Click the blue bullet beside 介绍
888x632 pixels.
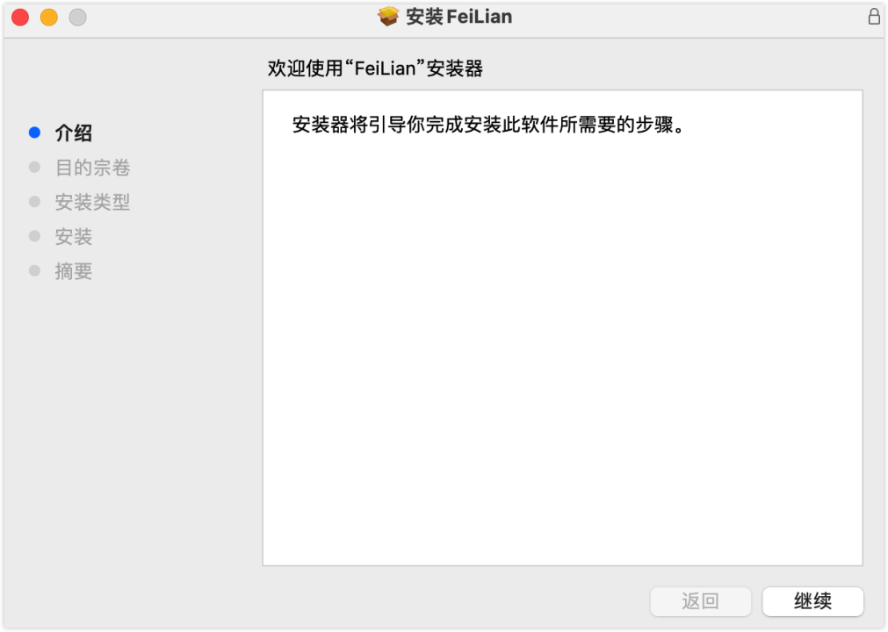pyautogui.click(x=34, y=133)
